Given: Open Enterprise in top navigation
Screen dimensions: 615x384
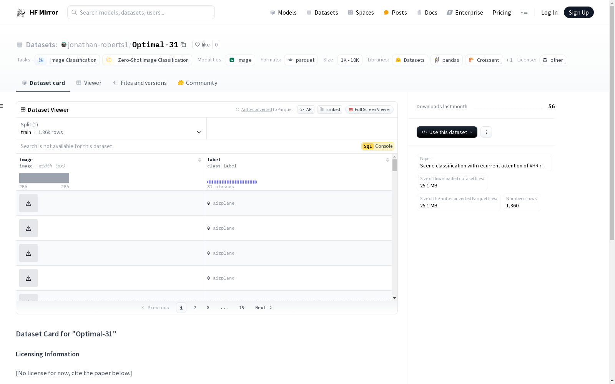Looking at the screenshot, I should tap(465, 12).
